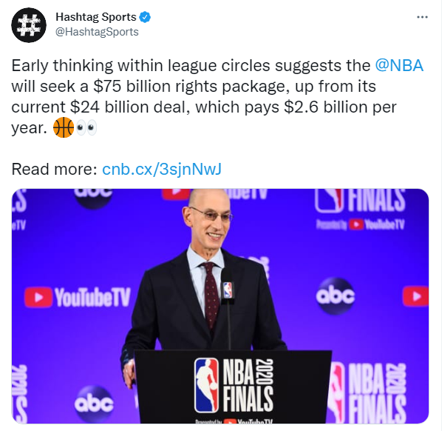Open the Hashtag Sports profile avatar
The height and width of the screenshot is (431, 442).
[29, 25]
